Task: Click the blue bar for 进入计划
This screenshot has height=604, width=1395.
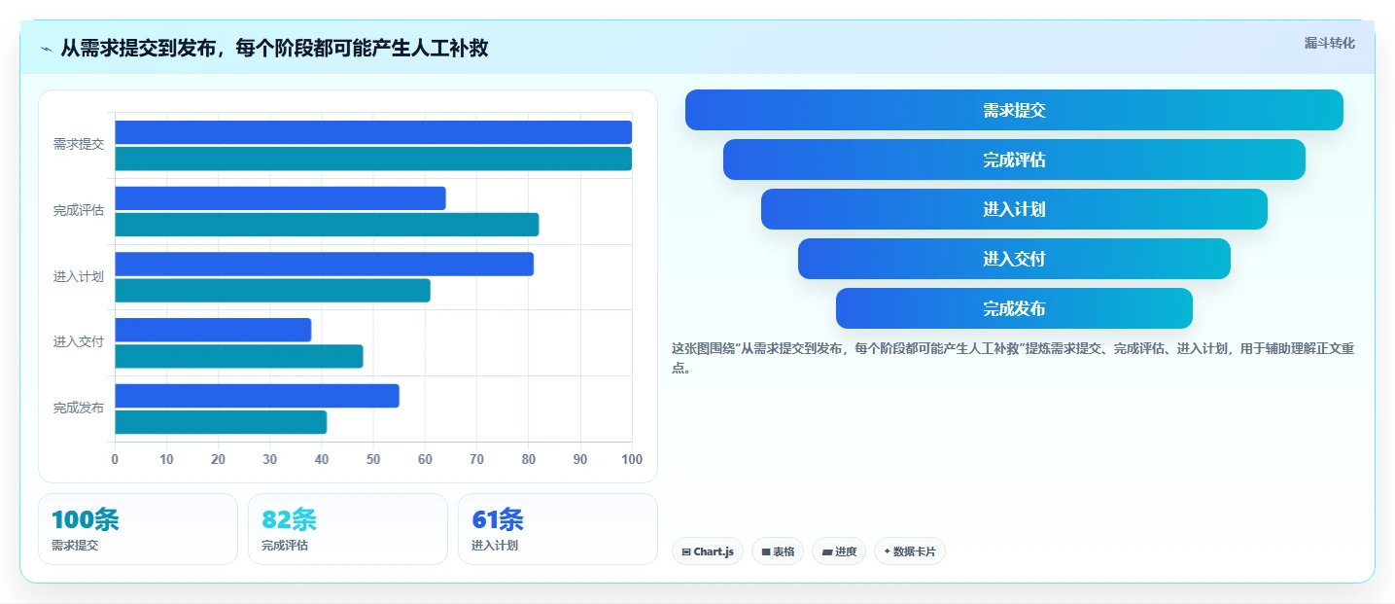Action: pyautogui.click(x=324, y=264)
